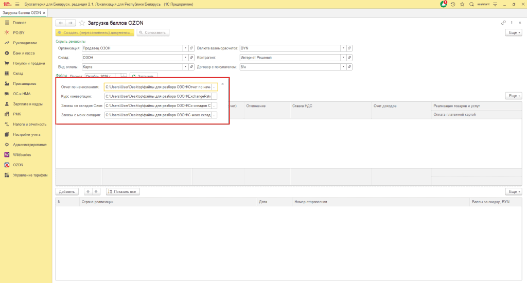Viewport: 527px width, 283px height.
Task: Open linked item button next to Склад field
Action: point(191,58)
